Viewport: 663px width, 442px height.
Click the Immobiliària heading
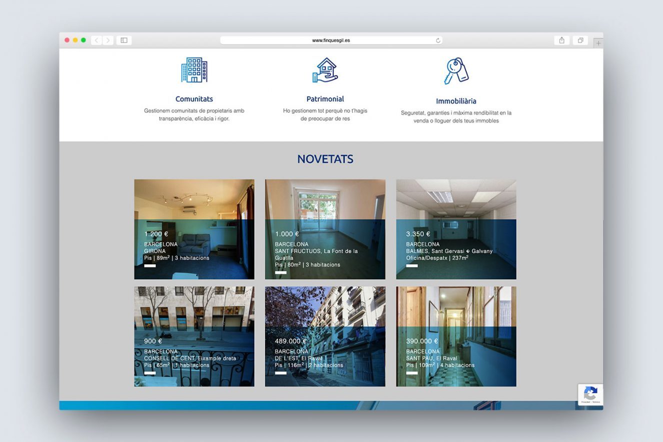pos(456,101)
